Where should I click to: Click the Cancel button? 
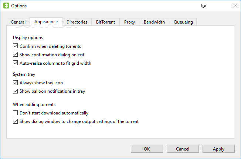[x=183, y=149]
